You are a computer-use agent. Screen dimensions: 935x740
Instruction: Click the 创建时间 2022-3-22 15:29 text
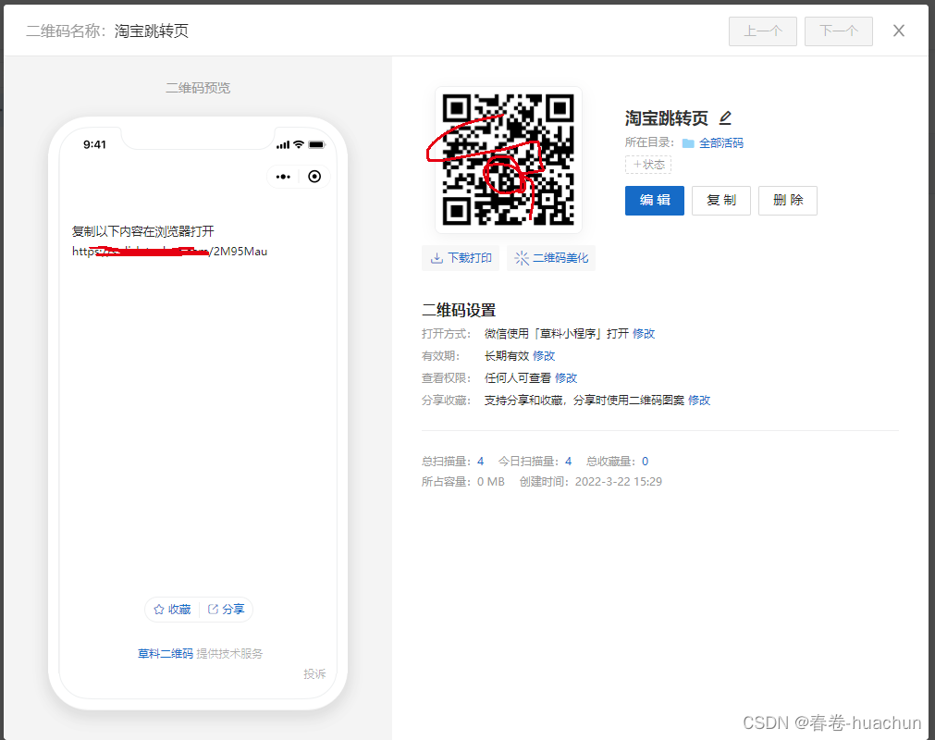click(590, 482)
